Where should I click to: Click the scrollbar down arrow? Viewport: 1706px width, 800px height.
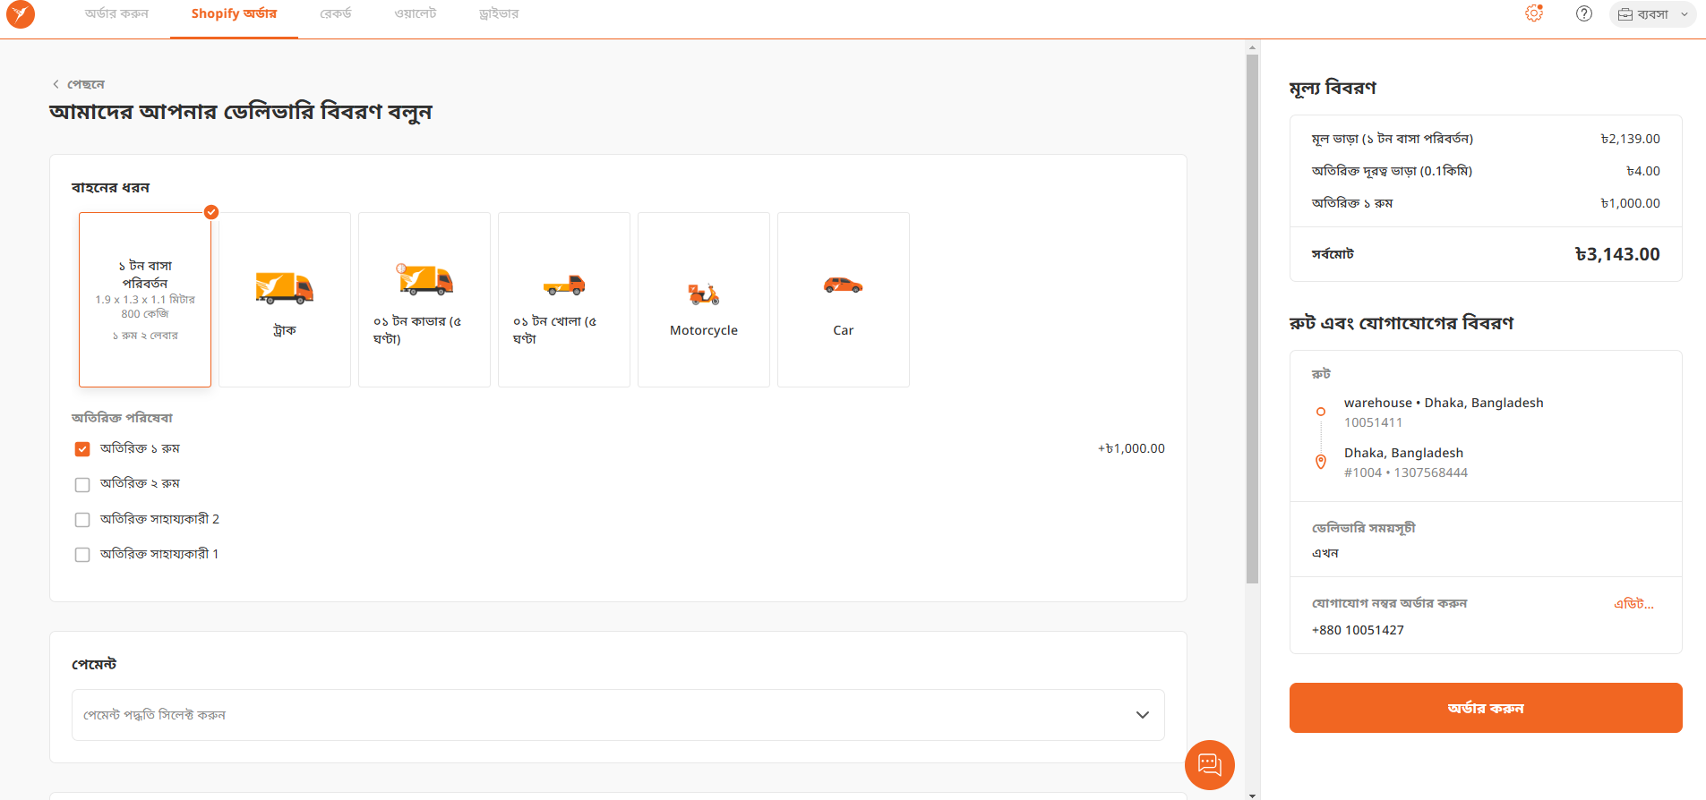pos(1253,794)
